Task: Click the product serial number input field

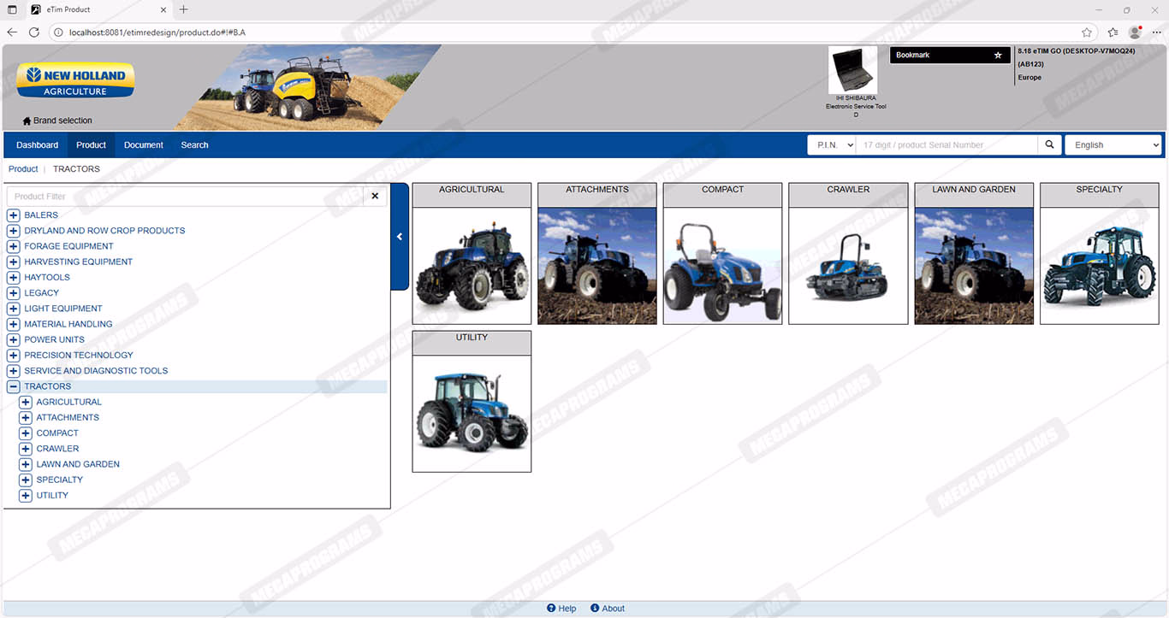Action: click(946, 145)
